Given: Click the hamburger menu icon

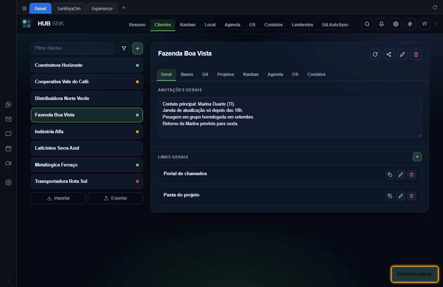Looking at the screenshot, I should coord(25,8).
